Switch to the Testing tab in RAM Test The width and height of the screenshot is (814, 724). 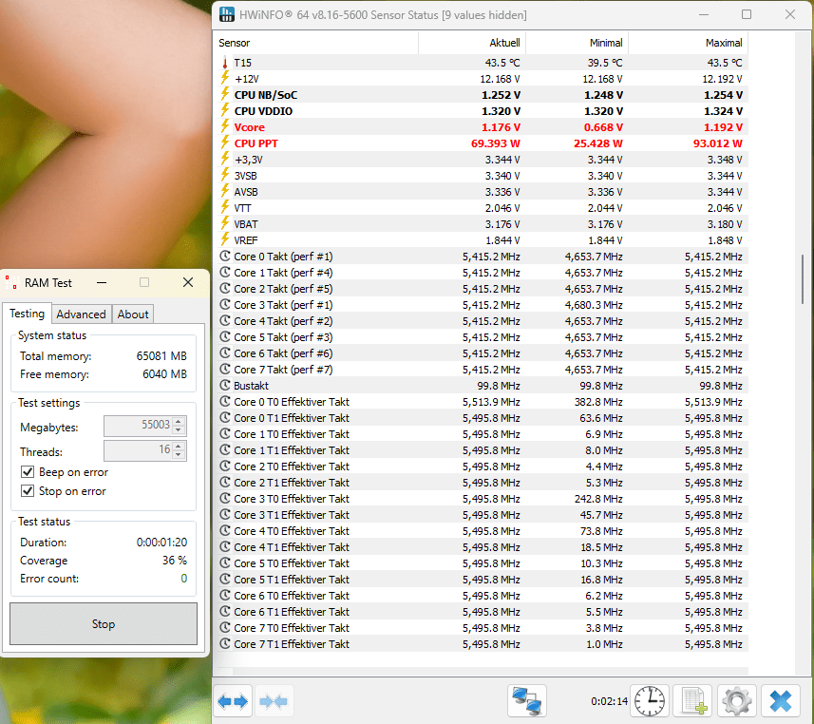27,314
